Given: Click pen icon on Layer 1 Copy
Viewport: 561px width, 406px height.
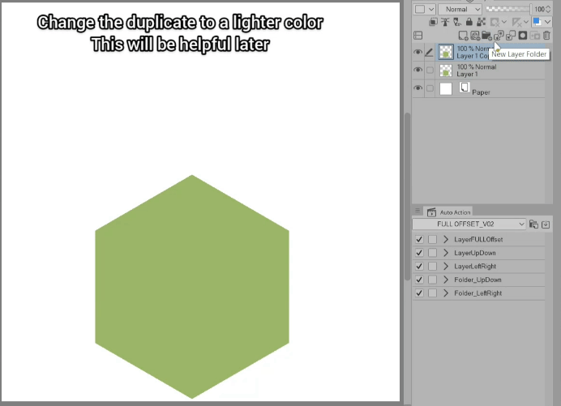Looking at the screenshot, I should pyautogui.click(x=429, y=53).
